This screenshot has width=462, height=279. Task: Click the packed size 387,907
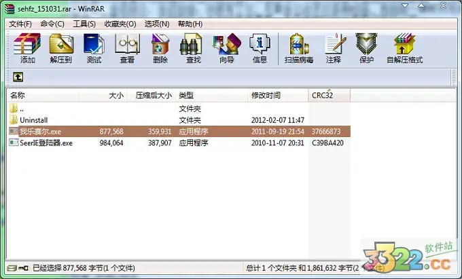coord(160,143)
